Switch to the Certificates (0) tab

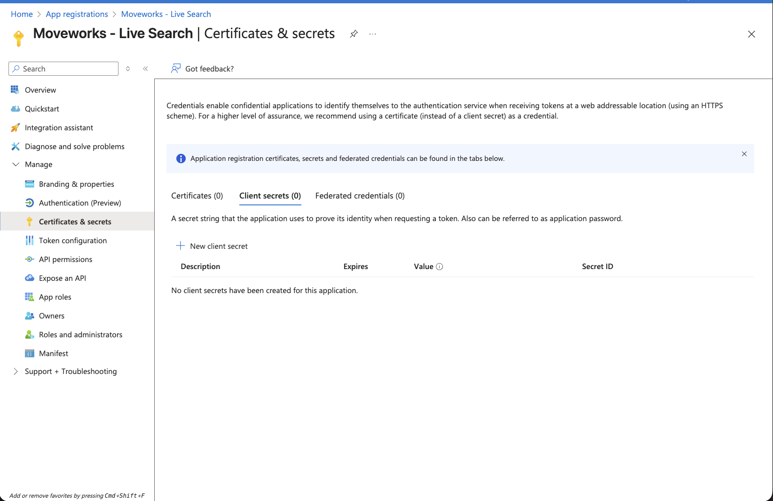[197, 196]
